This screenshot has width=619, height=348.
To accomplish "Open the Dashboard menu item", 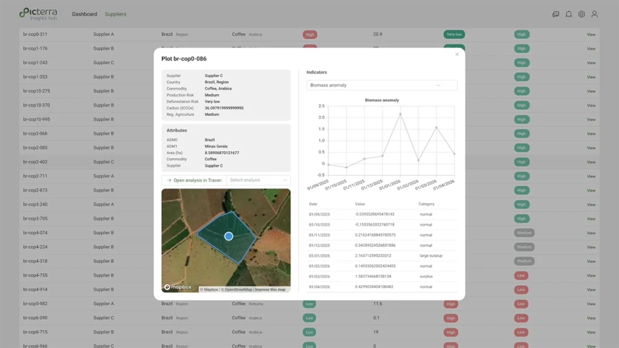I will [x=85, y=14].
